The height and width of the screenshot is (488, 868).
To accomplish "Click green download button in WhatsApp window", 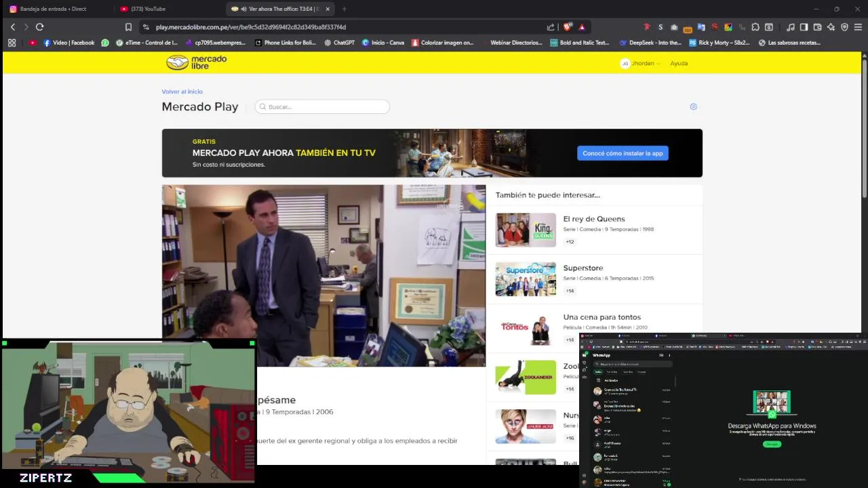I will coord(772,444).
